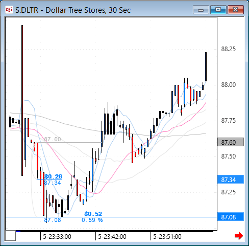Viewport: 249px width, 246px height.
Task: Click the chart window's title bar icon
Action: coord(9,10)
